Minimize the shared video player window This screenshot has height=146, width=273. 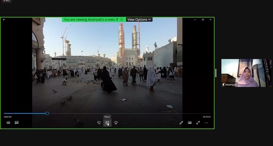click(x=195, y=19)
